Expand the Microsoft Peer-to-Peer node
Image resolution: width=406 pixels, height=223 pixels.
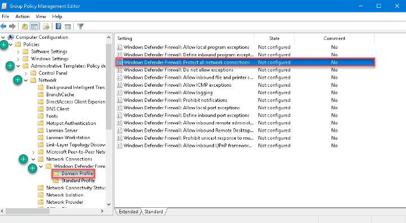coord(33,152)
